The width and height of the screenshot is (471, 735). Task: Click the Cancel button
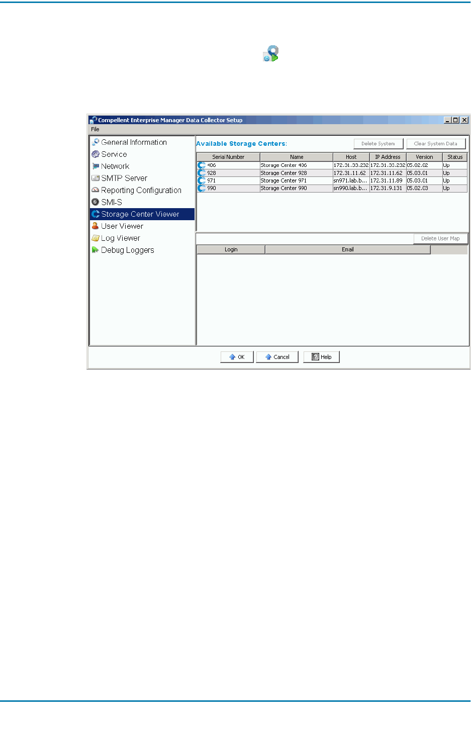(277, 357)
